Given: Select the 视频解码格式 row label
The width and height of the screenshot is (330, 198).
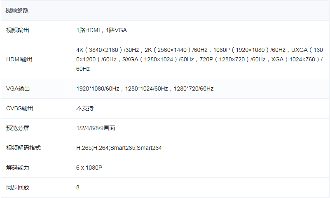Looking at the screenshot, I should [23, 148].
